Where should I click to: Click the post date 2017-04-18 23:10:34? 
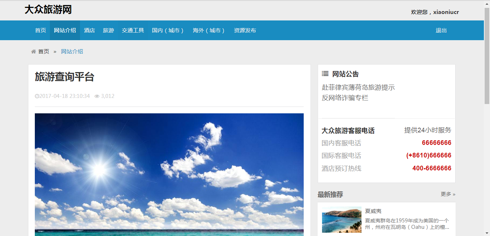click(x=65, y=96)
